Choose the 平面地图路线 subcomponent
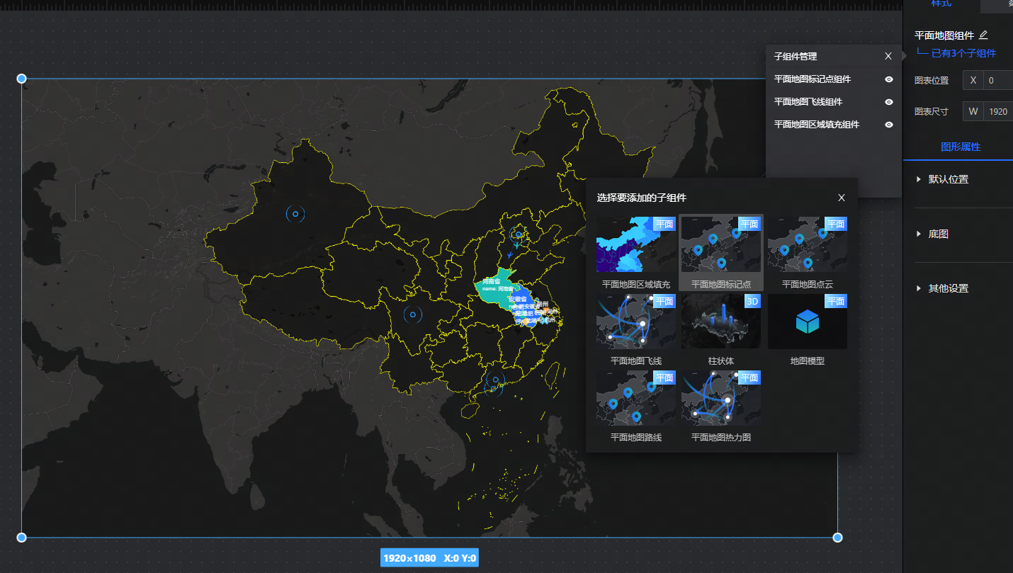The height and width of the screenshot is (573, 1013). coord(635,398)
